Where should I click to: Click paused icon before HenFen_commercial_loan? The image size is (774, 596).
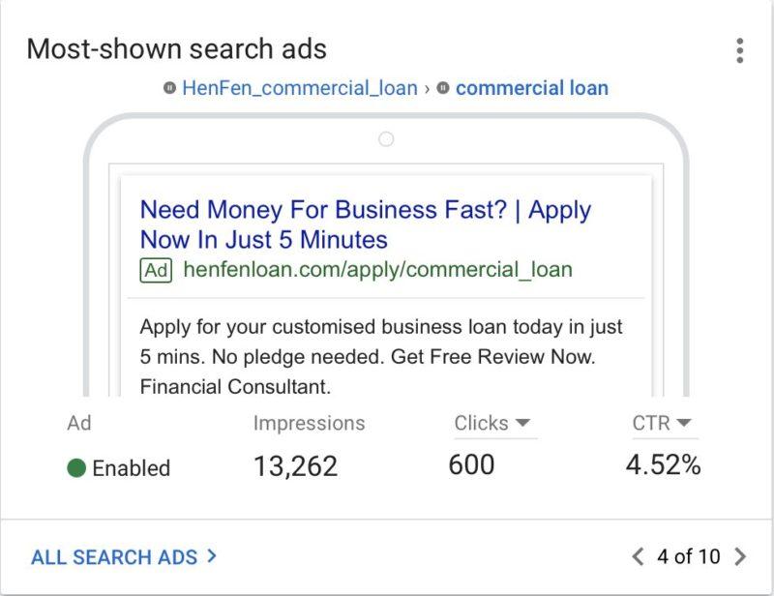point(170,88)
